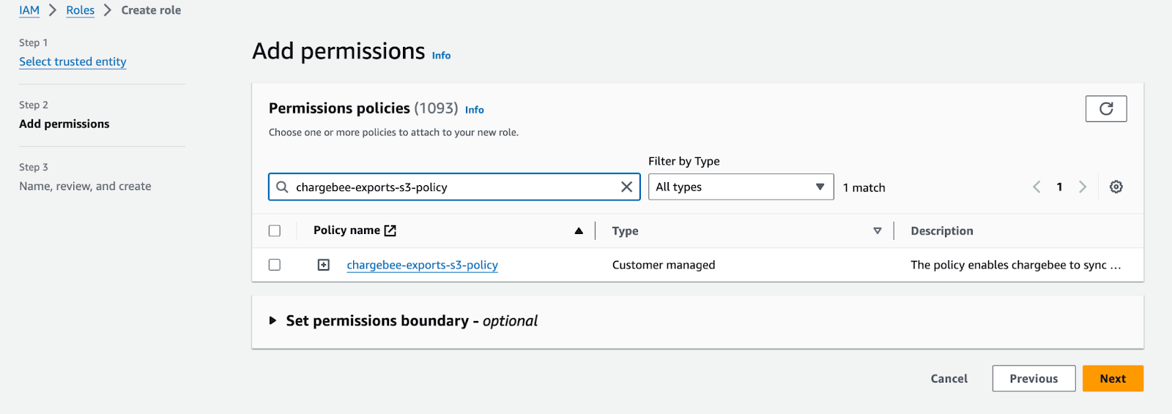Sort by Policy name ascending arrow
Viewport: 1172px width, 414px height.
579,231
